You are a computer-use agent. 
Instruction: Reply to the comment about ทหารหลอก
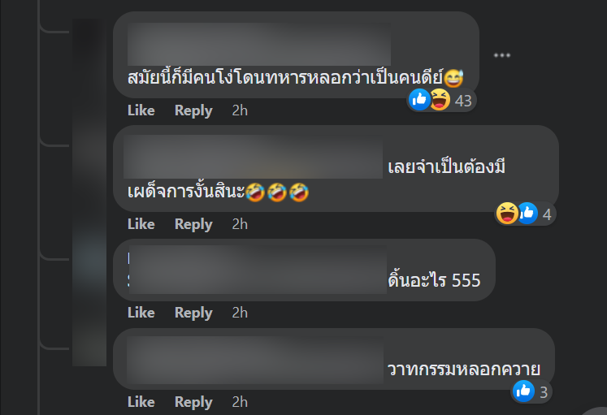[x=193, y=110]
